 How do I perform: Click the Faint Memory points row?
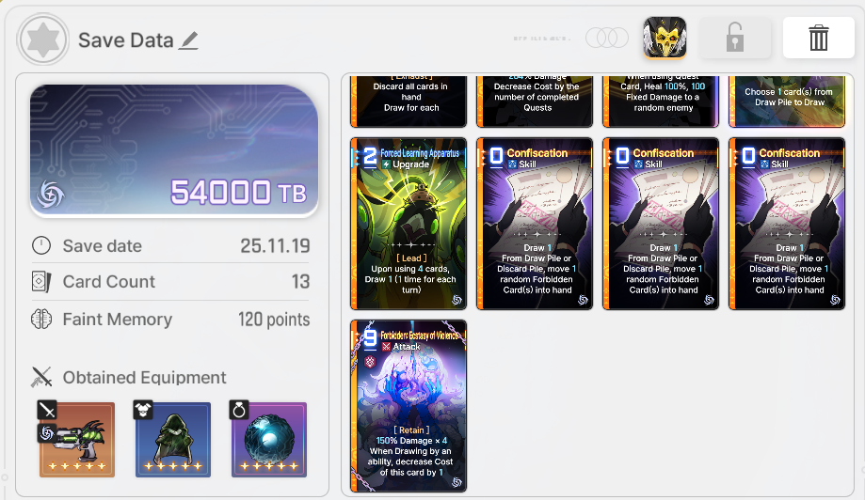(170, 319)
